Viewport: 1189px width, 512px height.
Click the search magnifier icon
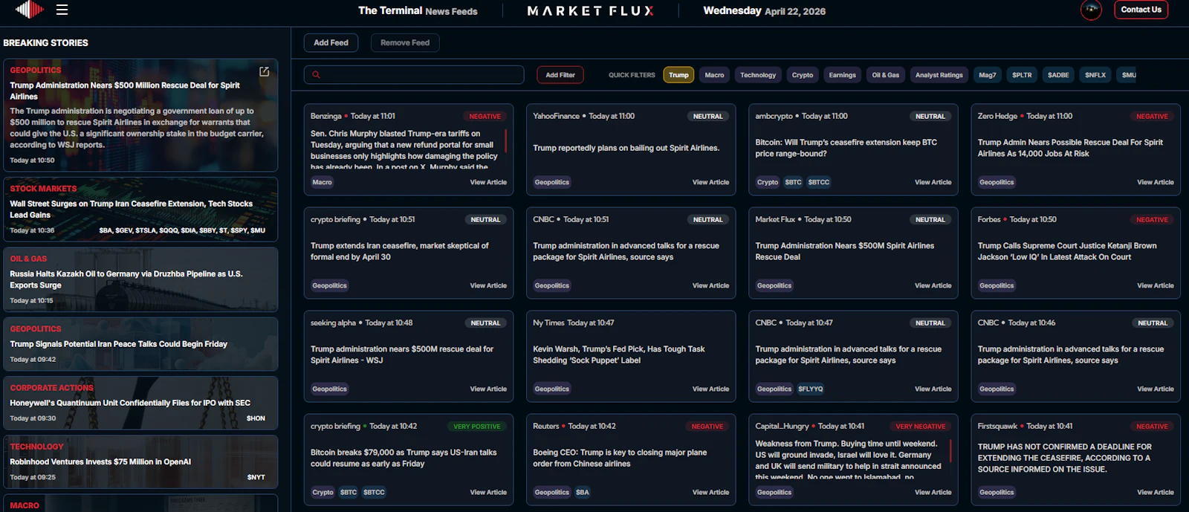(316, 75)
